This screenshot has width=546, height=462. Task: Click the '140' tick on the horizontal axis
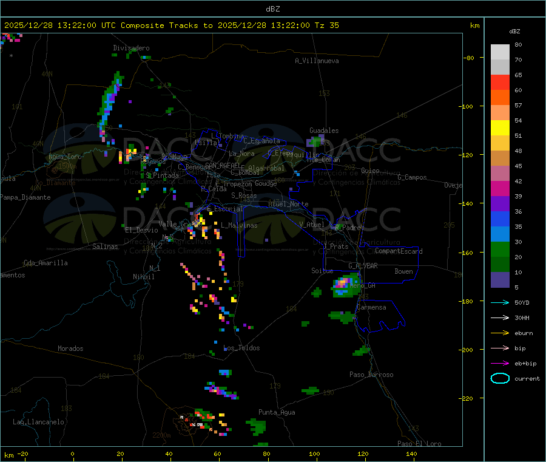(x=411, y=454)
